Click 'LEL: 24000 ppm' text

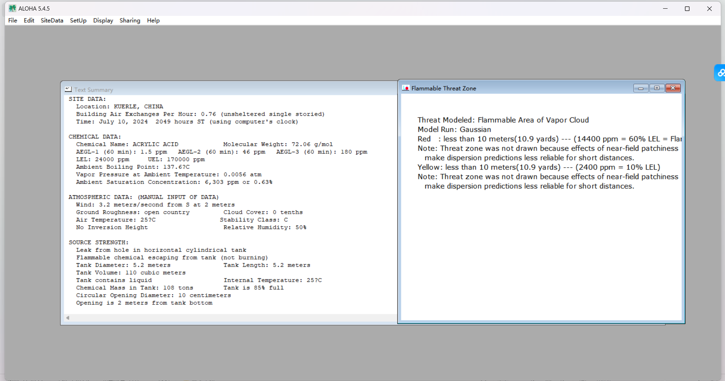[x=102, y=159]
